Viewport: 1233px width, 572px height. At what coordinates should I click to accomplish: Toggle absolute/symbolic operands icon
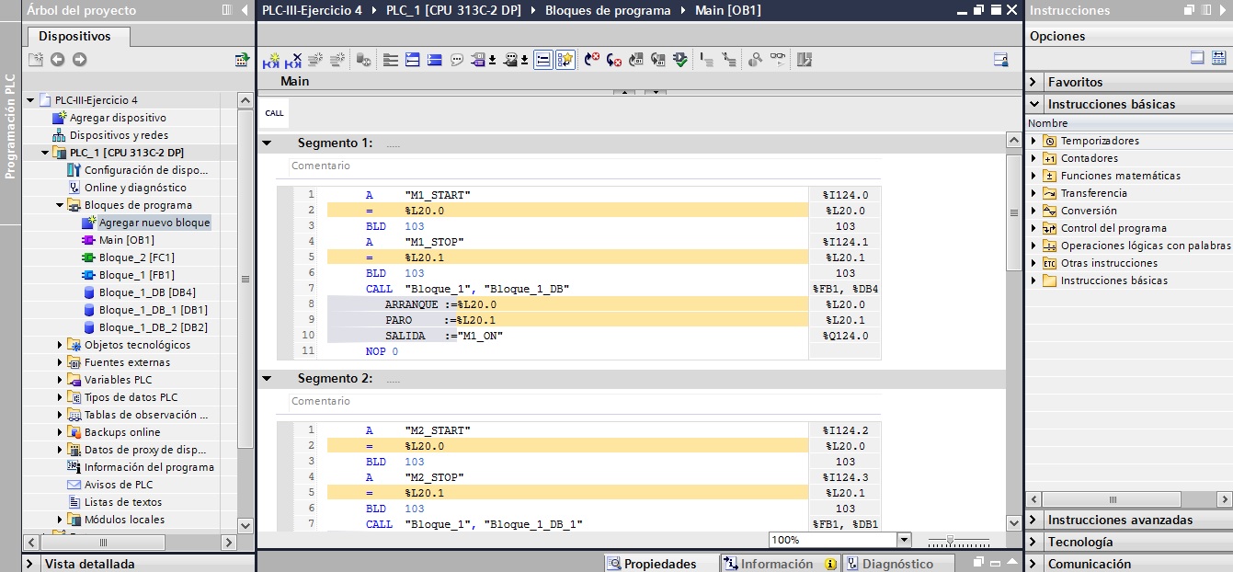480,60
